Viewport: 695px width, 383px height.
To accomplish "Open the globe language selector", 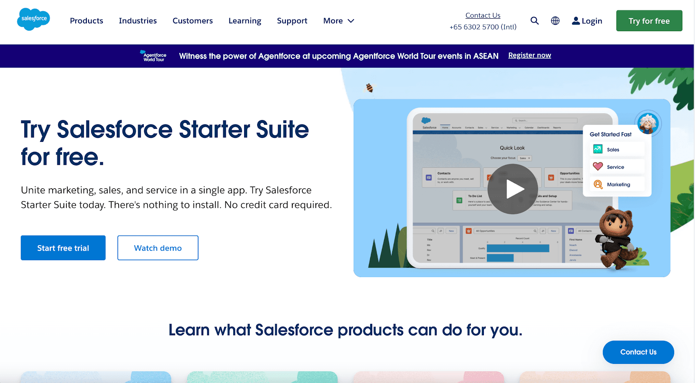I will [x=555, y=21].
